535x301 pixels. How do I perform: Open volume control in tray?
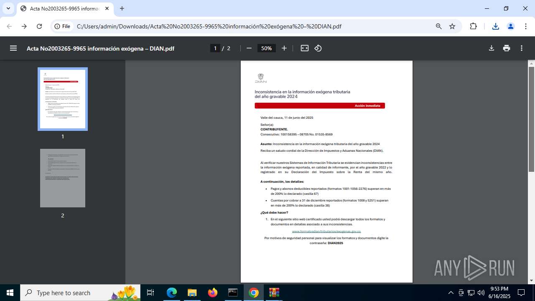pos(481,293)
